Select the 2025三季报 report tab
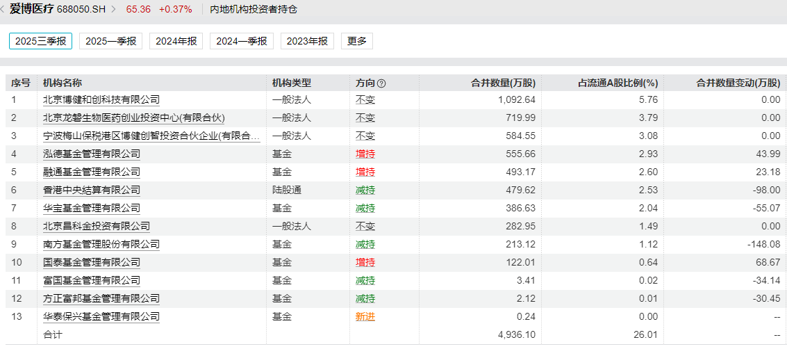The height and width of the screenshot is (349, 787). tap(40, 41)
